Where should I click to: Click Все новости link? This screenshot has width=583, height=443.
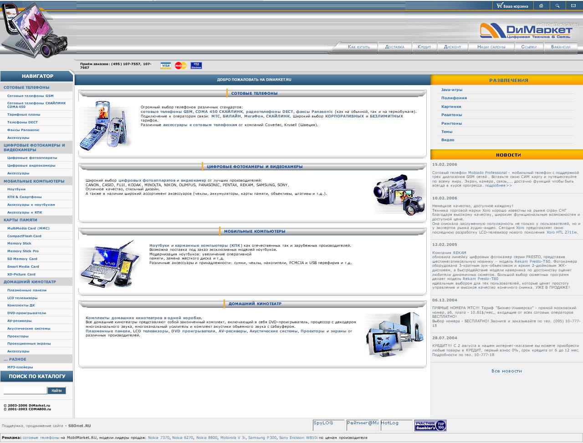tap(506, 371)
